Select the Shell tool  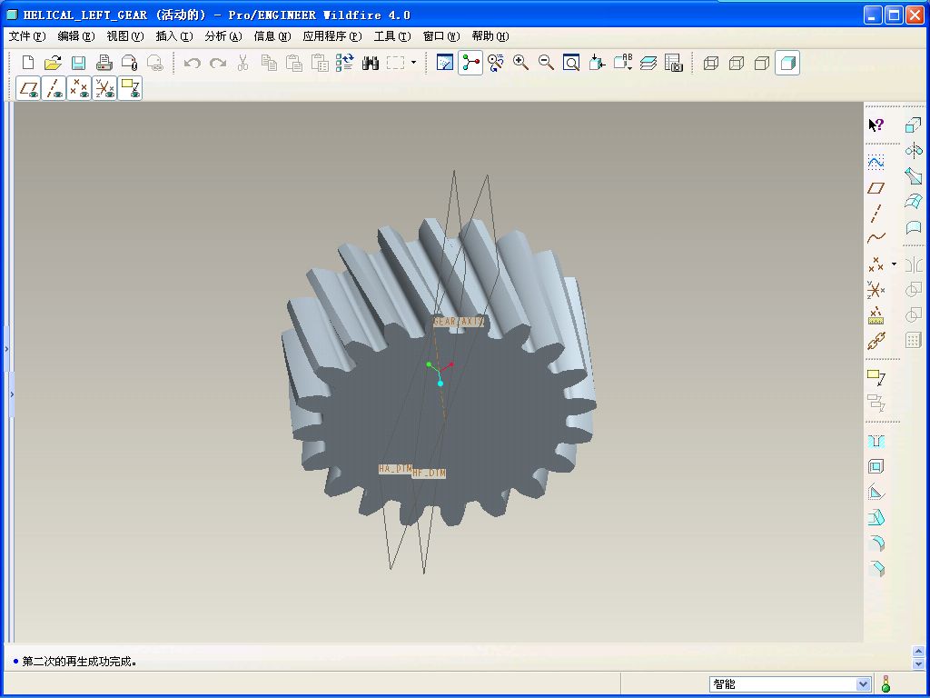[876, 466]
